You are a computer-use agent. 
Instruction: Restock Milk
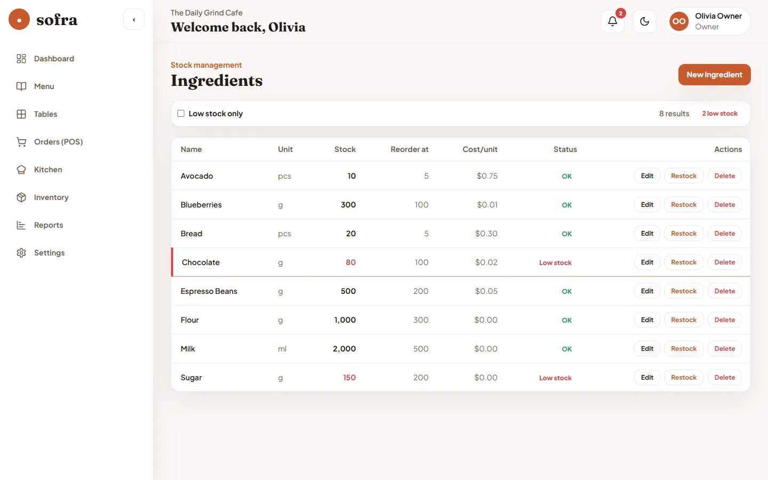pyautogui.click(x=684, y=349)
